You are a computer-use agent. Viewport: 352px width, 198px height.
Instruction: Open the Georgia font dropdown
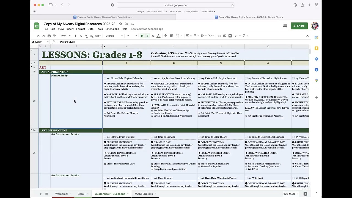(114, 36)
